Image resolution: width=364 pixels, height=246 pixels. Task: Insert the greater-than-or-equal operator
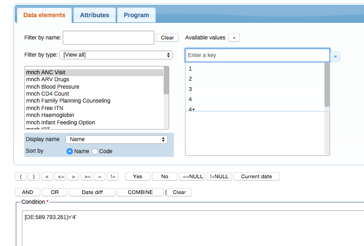click(86, 176)
